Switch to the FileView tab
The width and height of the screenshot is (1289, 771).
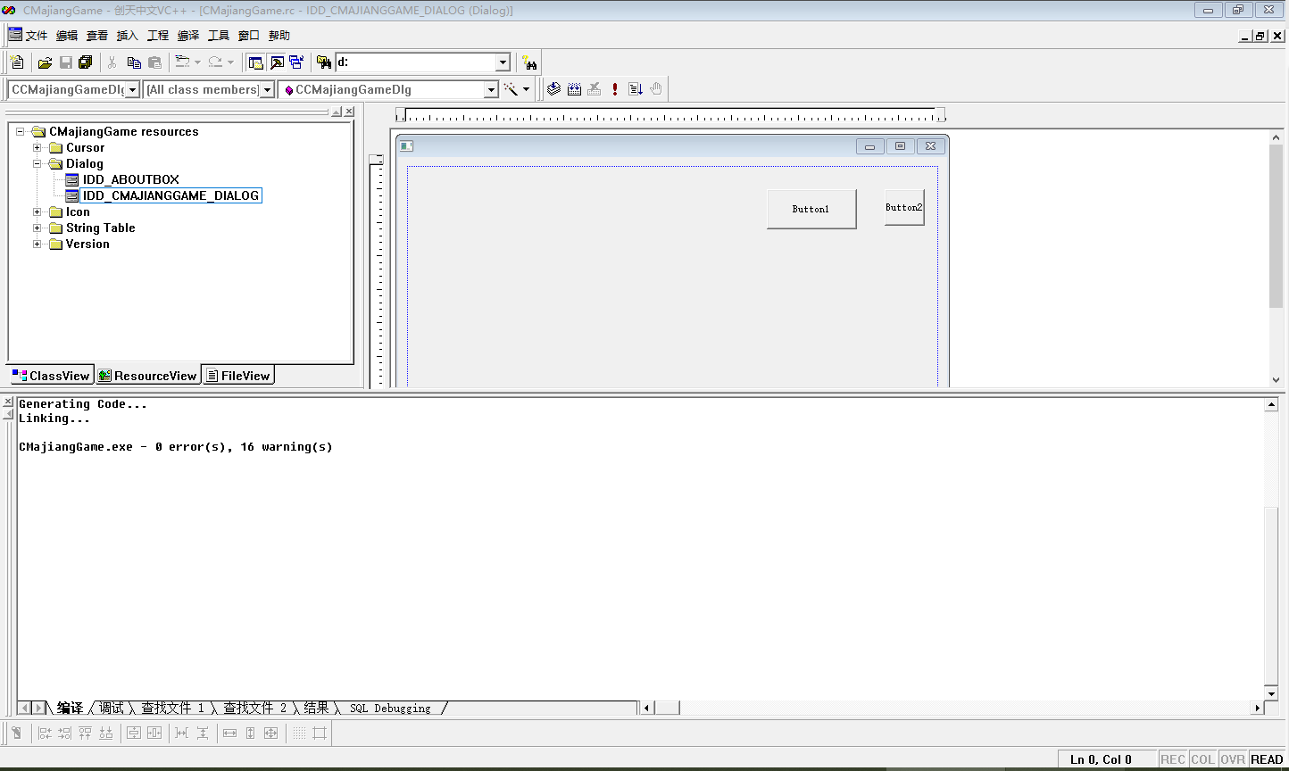coord(237,376)
